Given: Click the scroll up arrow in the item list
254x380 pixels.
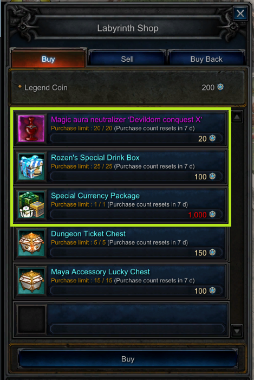Looking at the screenshot, I should pos(237,117).
